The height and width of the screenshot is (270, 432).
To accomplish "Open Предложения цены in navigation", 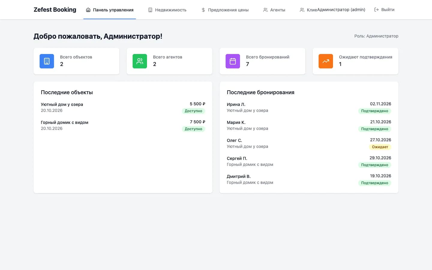I will click(x=225, y=10).
